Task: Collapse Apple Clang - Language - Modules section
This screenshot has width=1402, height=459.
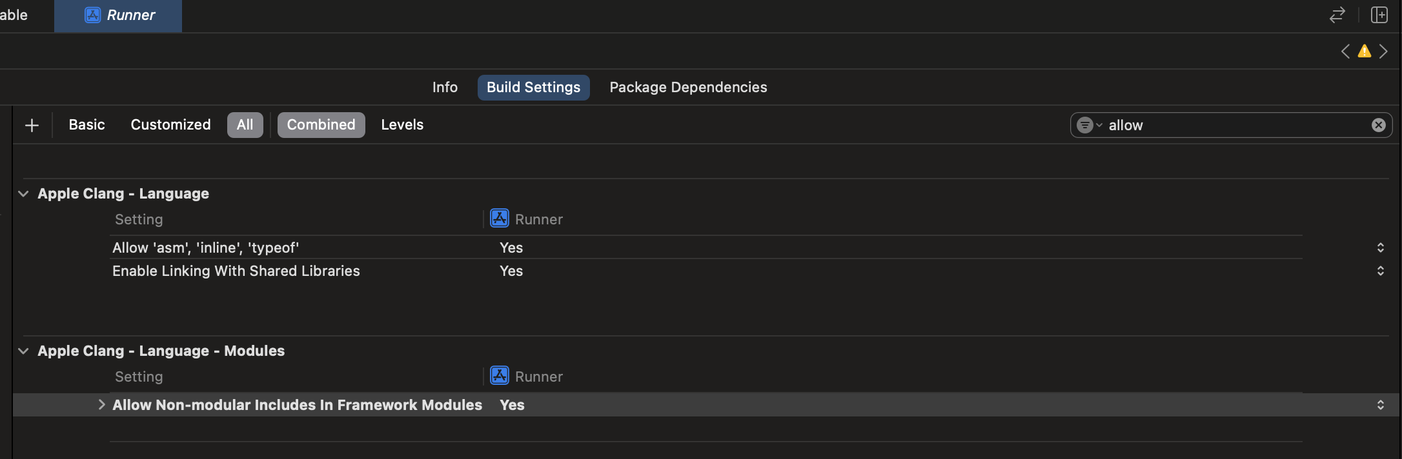Action: click(23, 351)
